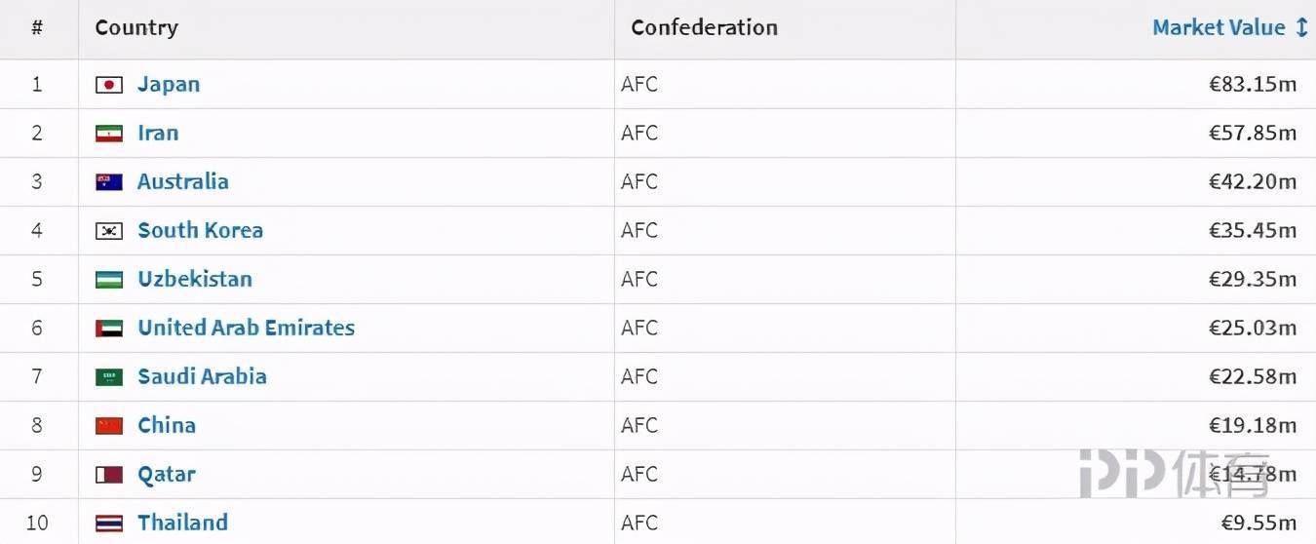Click the Iran flag icon
This screenshot has width=1316, height=544.
[109, 134]
